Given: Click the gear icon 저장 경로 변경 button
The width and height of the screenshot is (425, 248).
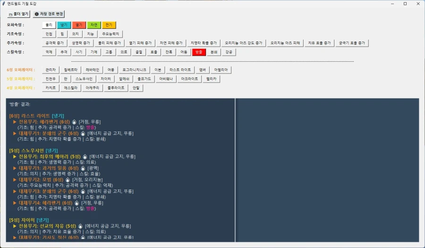Looking at the screenshot, I should (49, 14).
